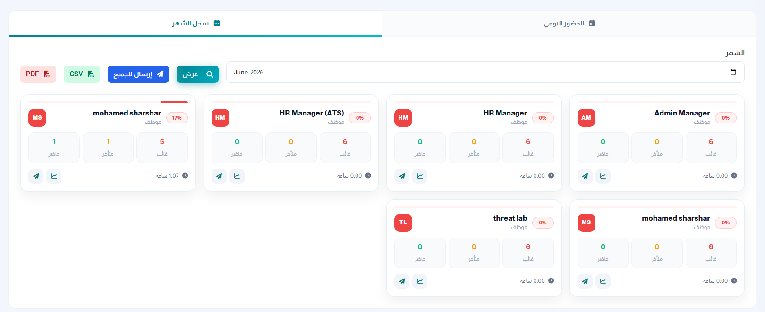Click the TL avatar on threat lab card
The height and width of the screenshot is (312, 765).
tap(403, 223)
